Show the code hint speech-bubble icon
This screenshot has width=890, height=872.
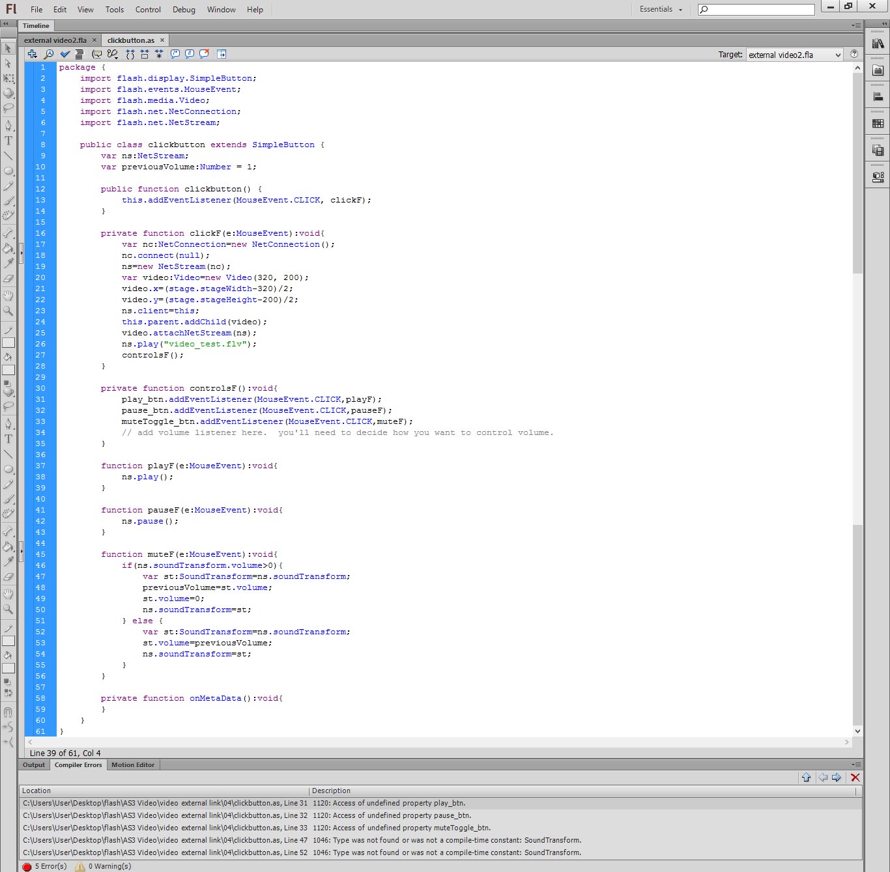(97, 54)
